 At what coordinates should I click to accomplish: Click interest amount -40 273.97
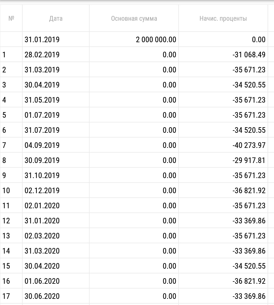(249, 145)
